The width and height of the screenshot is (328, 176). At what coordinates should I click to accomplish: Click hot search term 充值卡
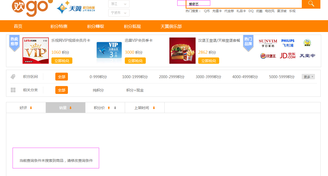click(217, 11)
